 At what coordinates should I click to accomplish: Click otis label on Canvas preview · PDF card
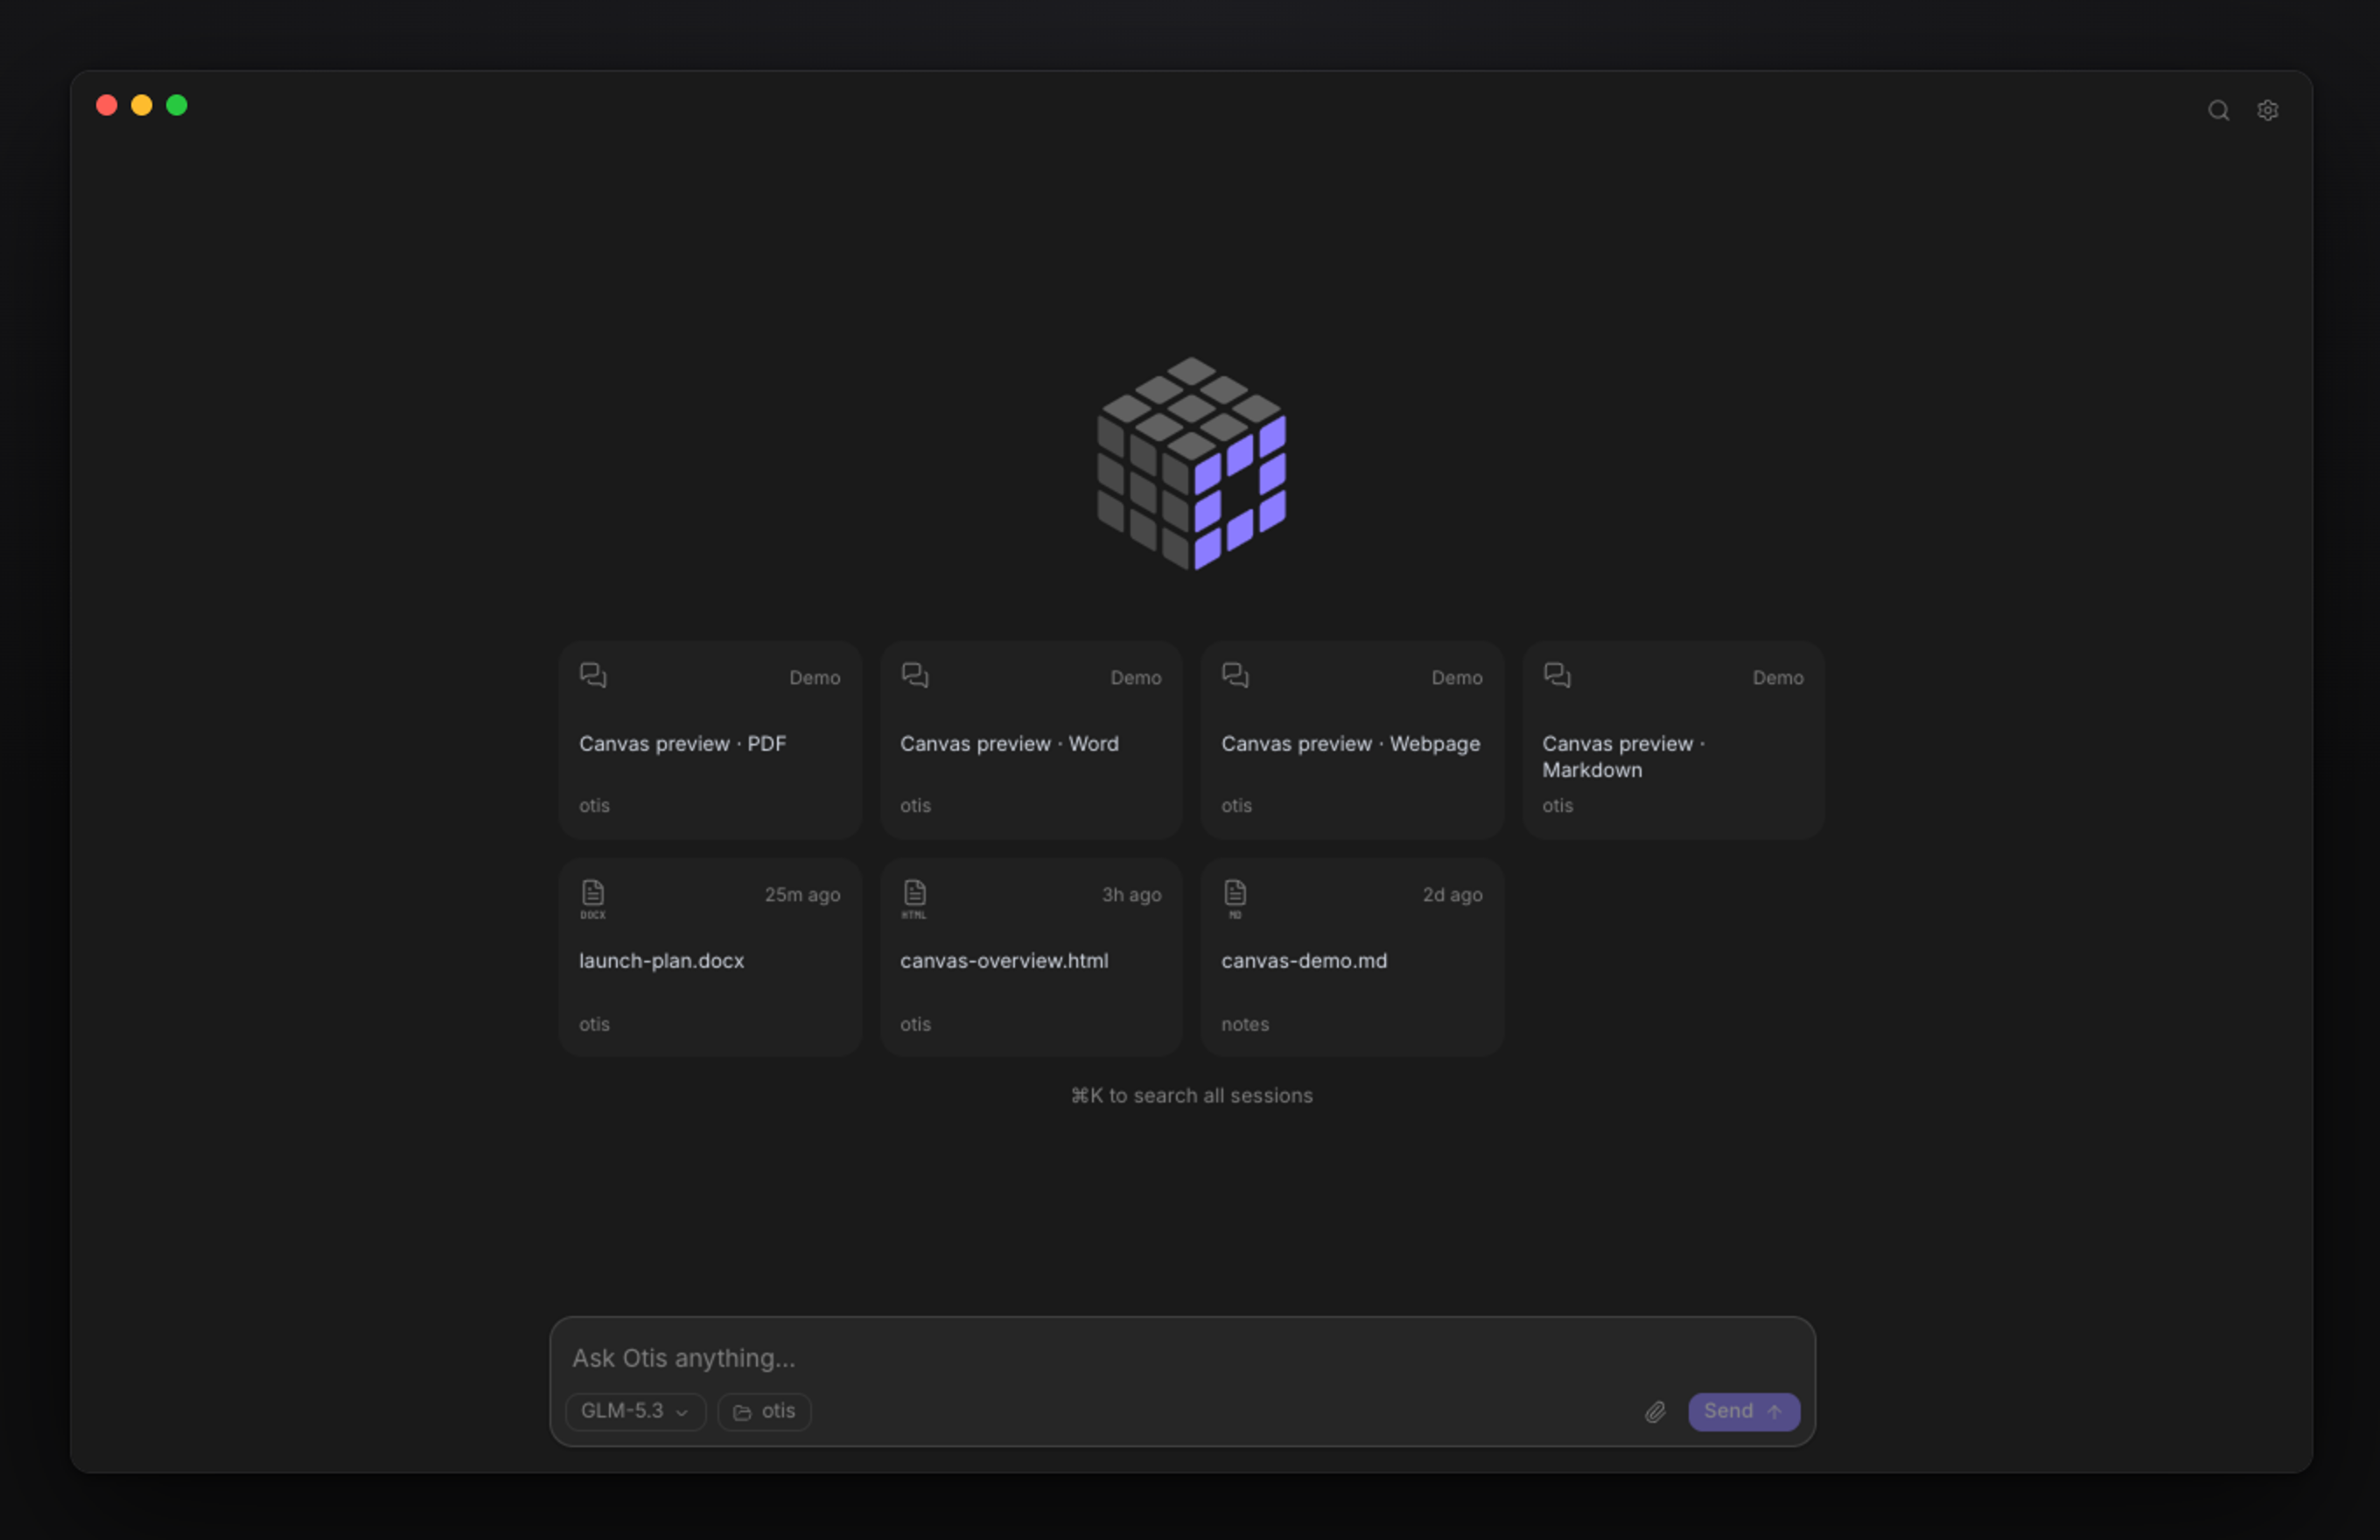click(x=594, y=805)
